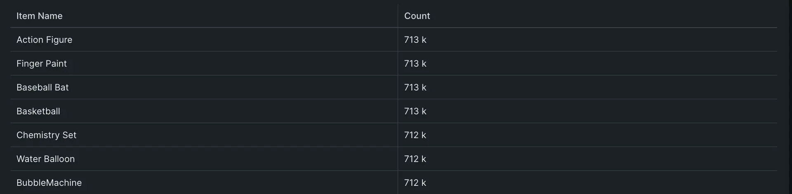The height and width of the screenshot is (194, 792).
Task: Click the column divider in the Finger Paint row
Action: (398, 64)
